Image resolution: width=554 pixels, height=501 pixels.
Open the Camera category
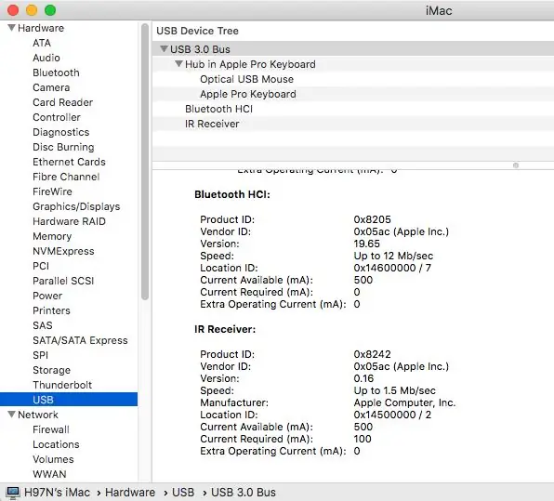pos(51,87)
